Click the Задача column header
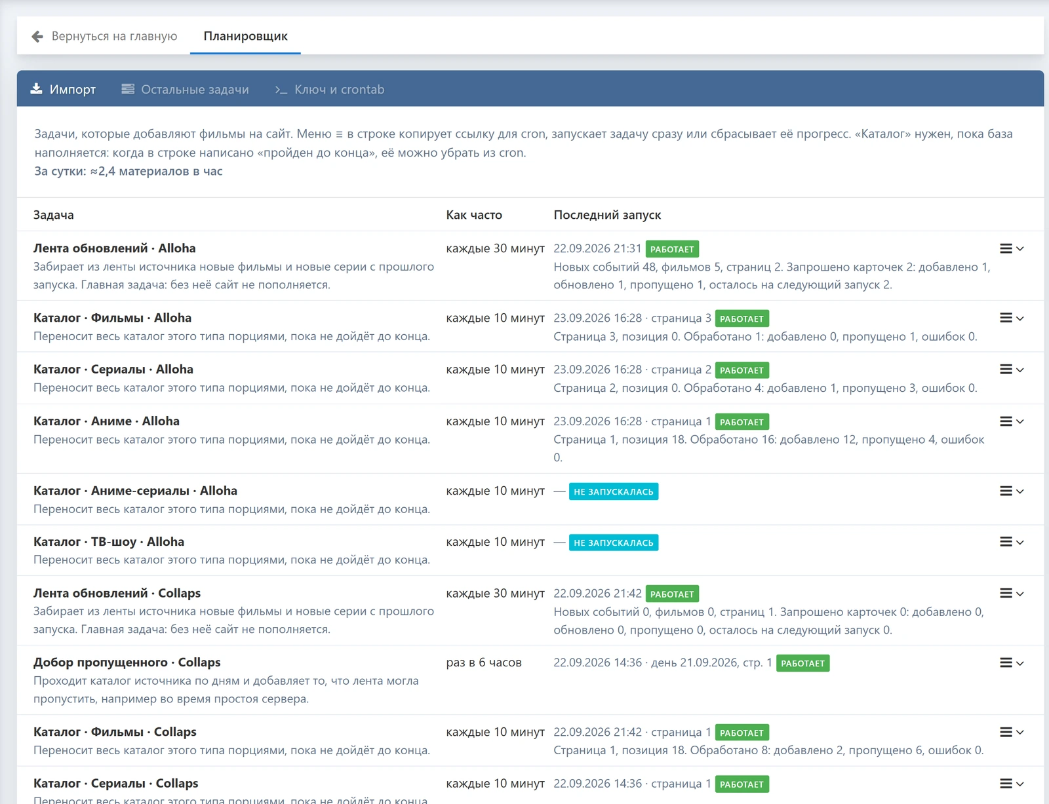Image resolution: width=1049 pixels, height=804 pixels. [x=54, y=215]
